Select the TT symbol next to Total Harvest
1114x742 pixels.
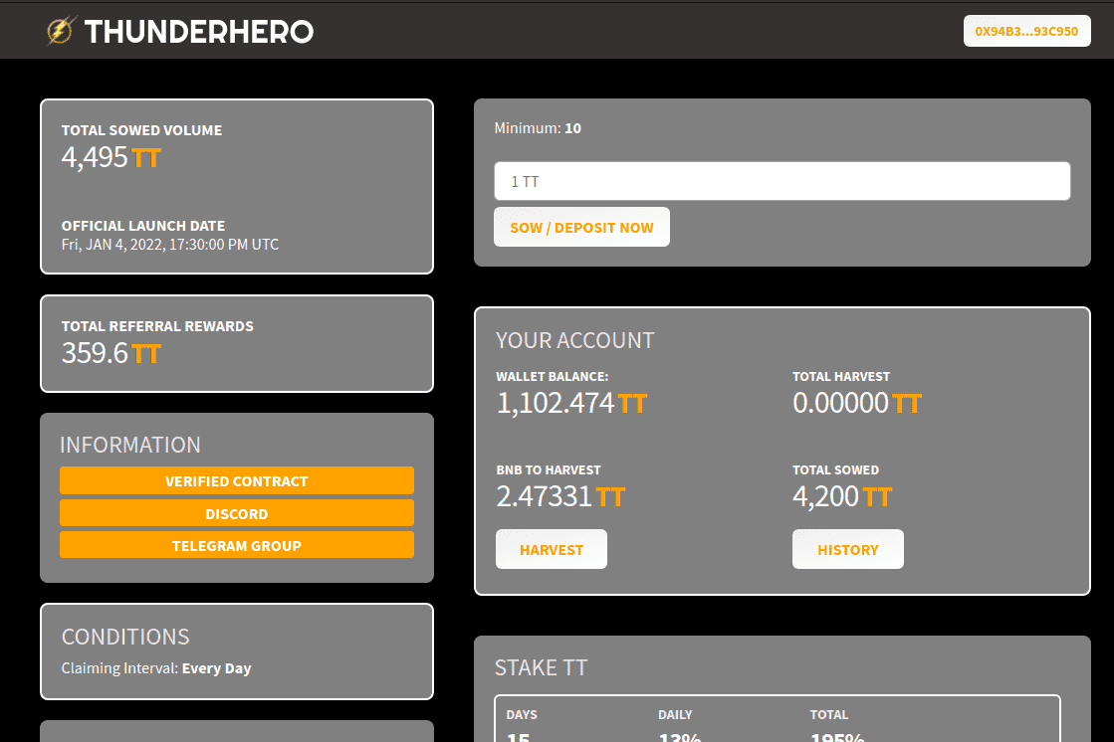[905, 402]
